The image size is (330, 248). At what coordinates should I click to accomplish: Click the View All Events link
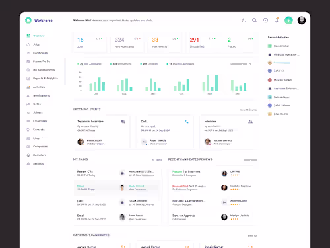(248, 110)
